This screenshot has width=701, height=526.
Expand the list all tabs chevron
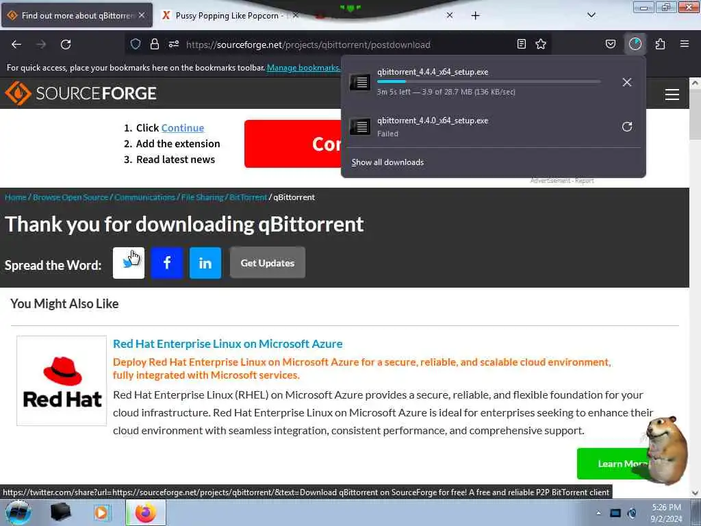pyautogui.click(x=591, y=15)
